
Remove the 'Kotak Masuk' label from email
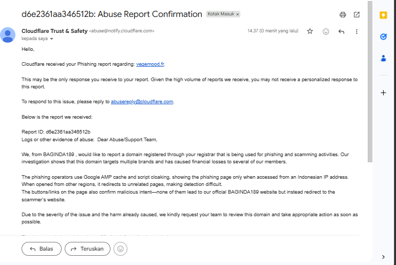click(238, 14)
